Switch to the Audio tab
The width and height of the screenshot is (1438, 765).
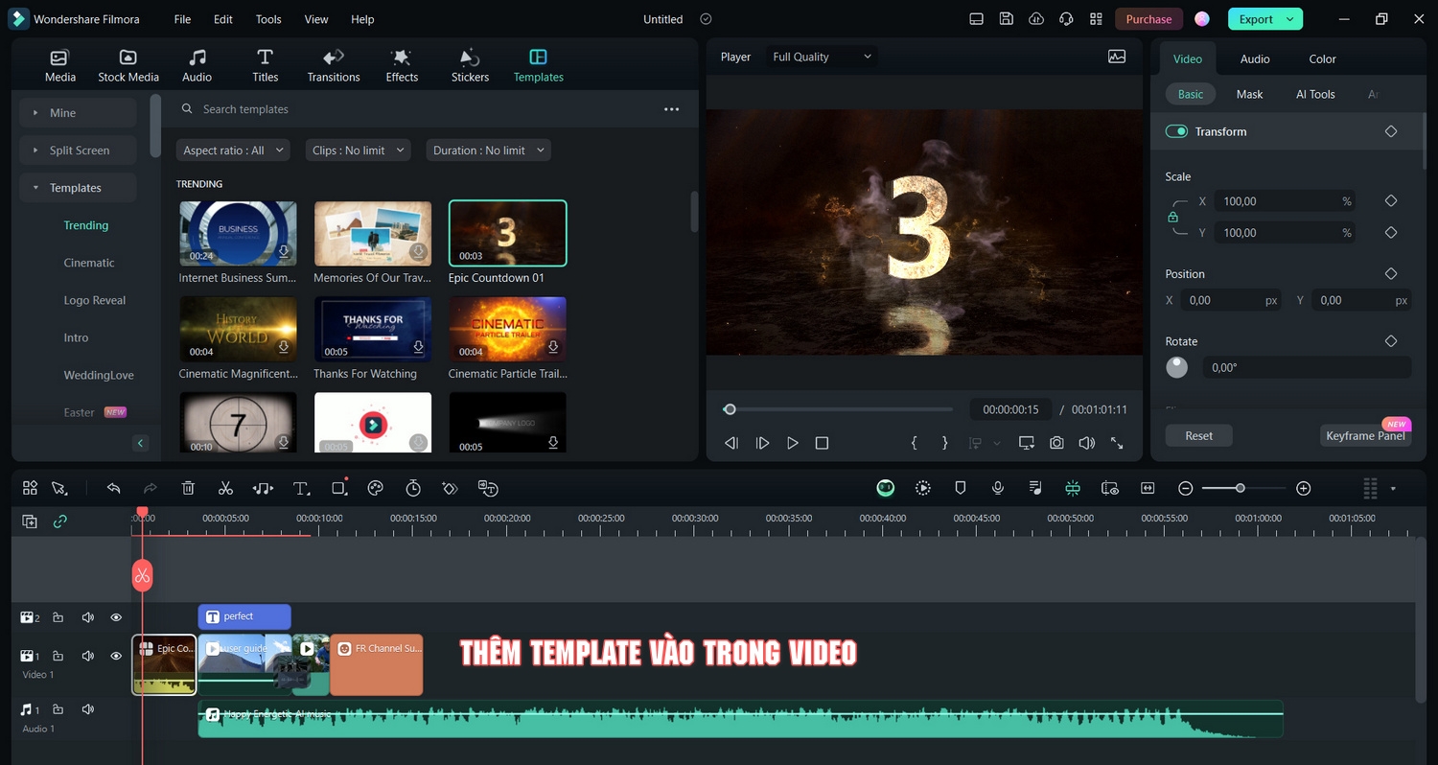click(1253, 58)
